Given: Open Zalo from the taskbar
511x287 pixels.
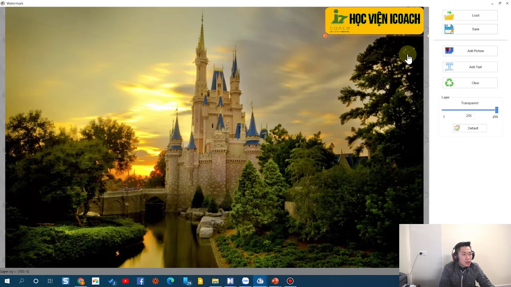Looking at the screenshot, I should [x=245, y=281].
